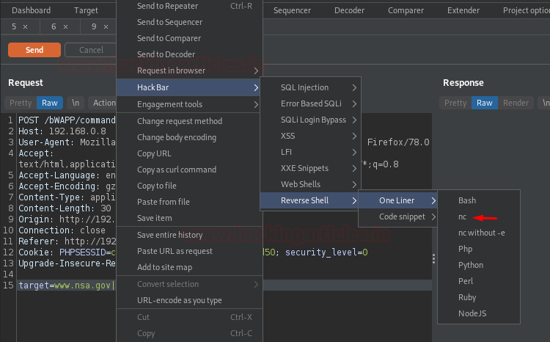The image size is (550, 342).
Task: Select repeater tab 6
Action: (54, 26)
